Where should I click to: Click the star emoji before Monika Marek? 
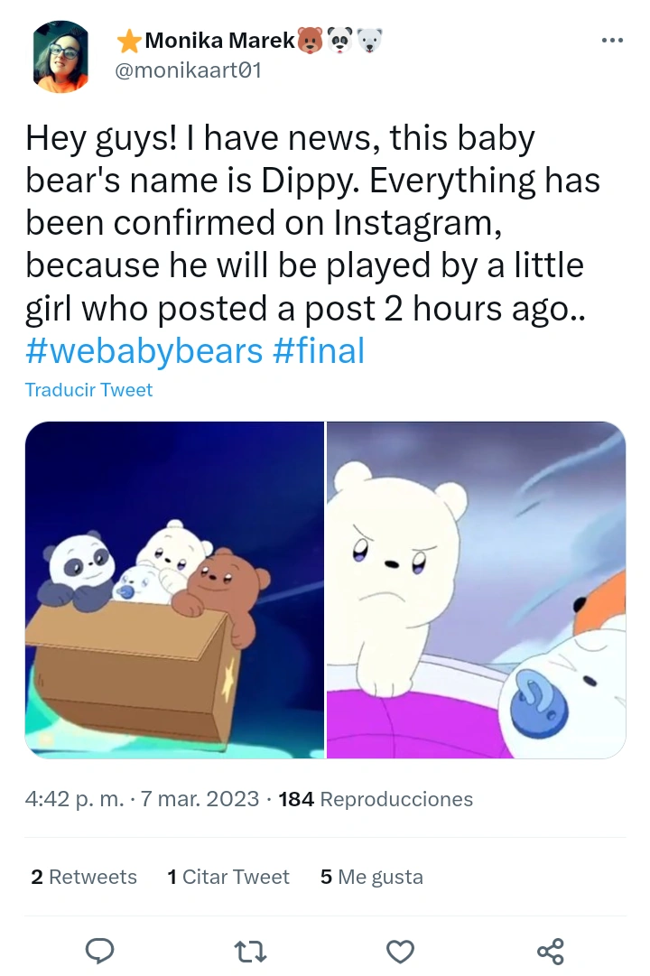pos(129,40)
